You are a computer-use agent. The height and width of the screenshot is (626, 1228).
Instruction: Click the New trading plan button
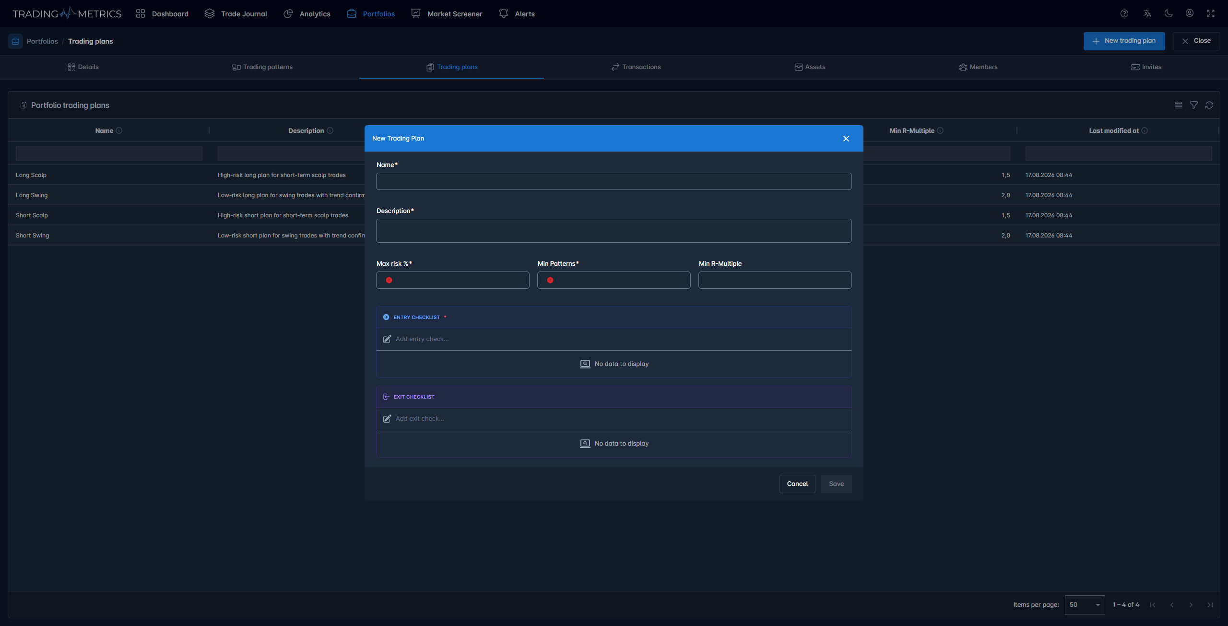click(1124, 41)
